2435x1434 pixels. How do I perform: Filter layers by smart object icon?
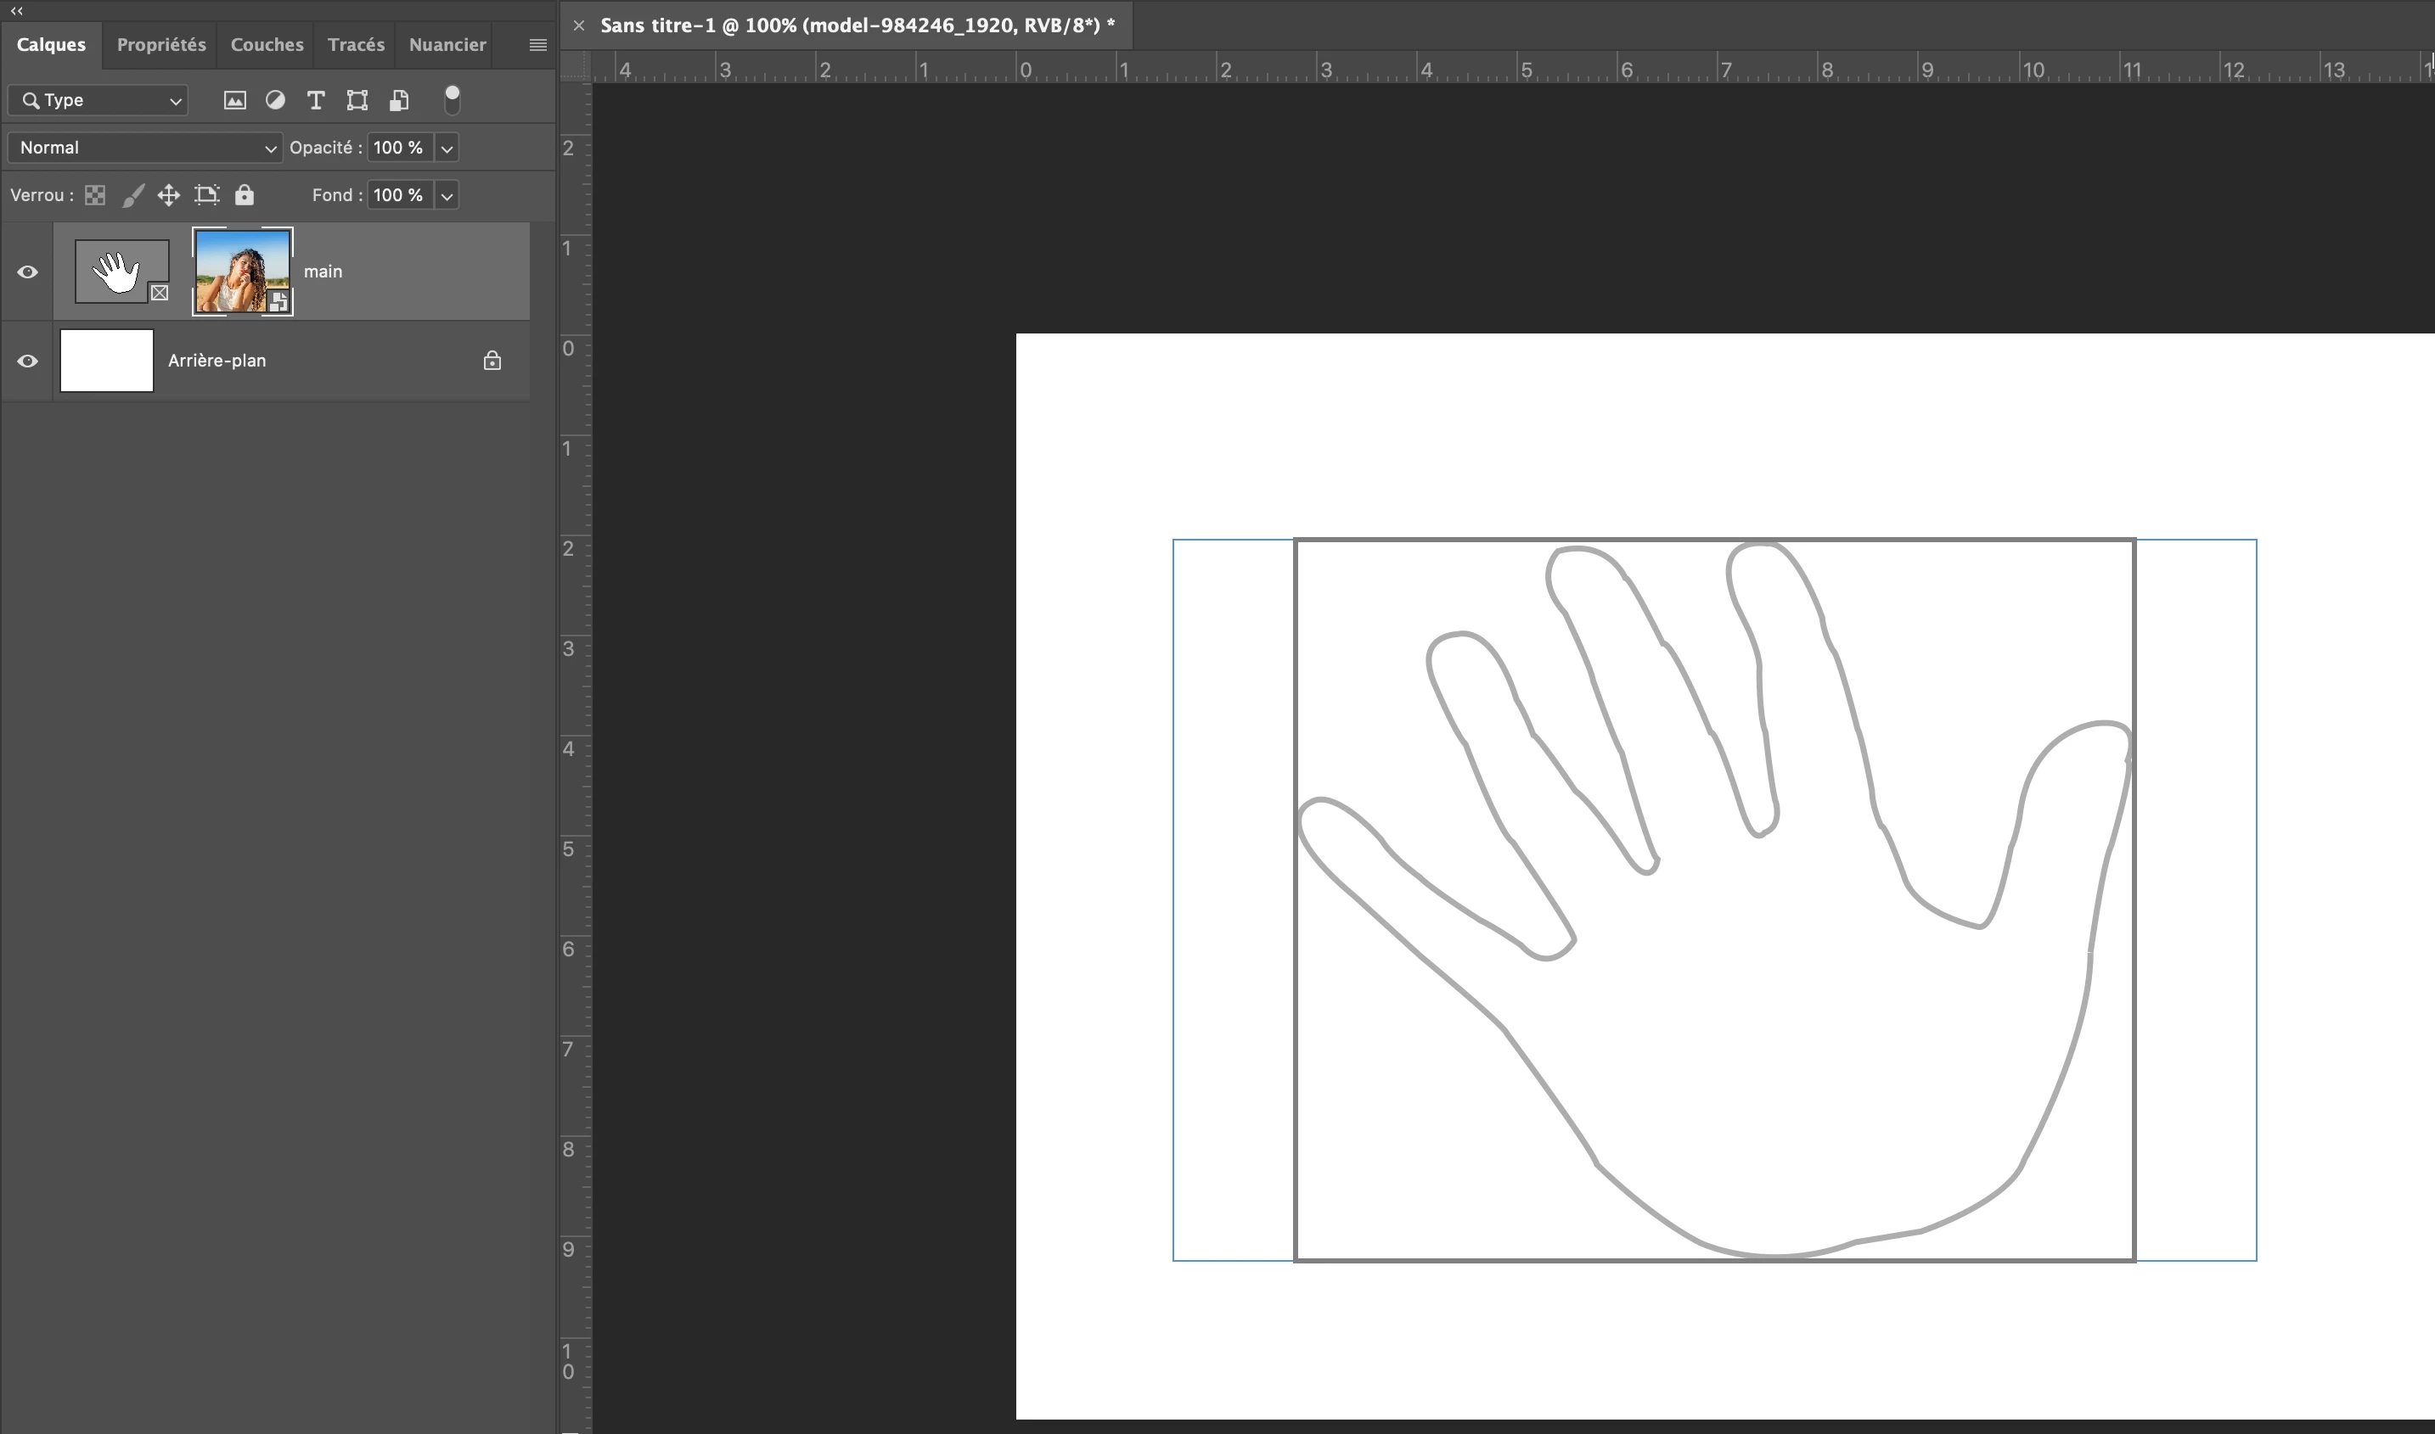[x=399, y=100]
